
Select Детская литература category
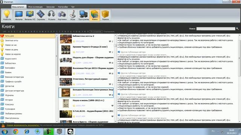14,91
